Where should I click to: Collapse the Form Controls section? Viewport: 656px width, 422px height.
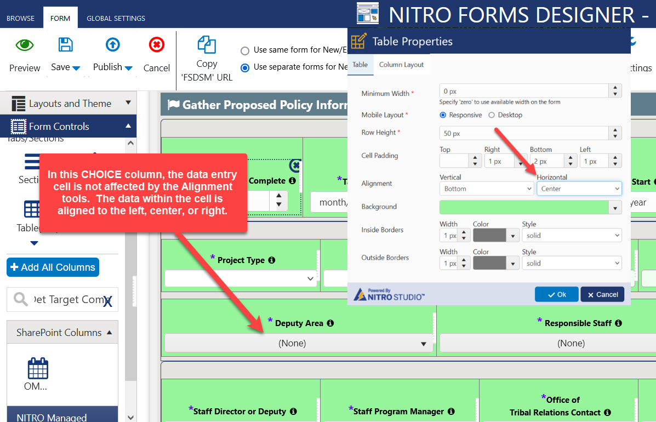click(128, 126)
